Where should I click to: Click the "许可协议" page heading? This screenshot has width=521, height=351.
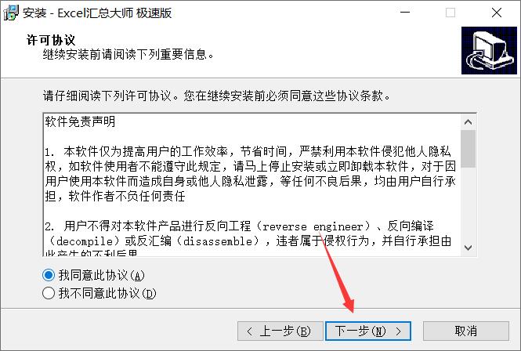point(51,40)
